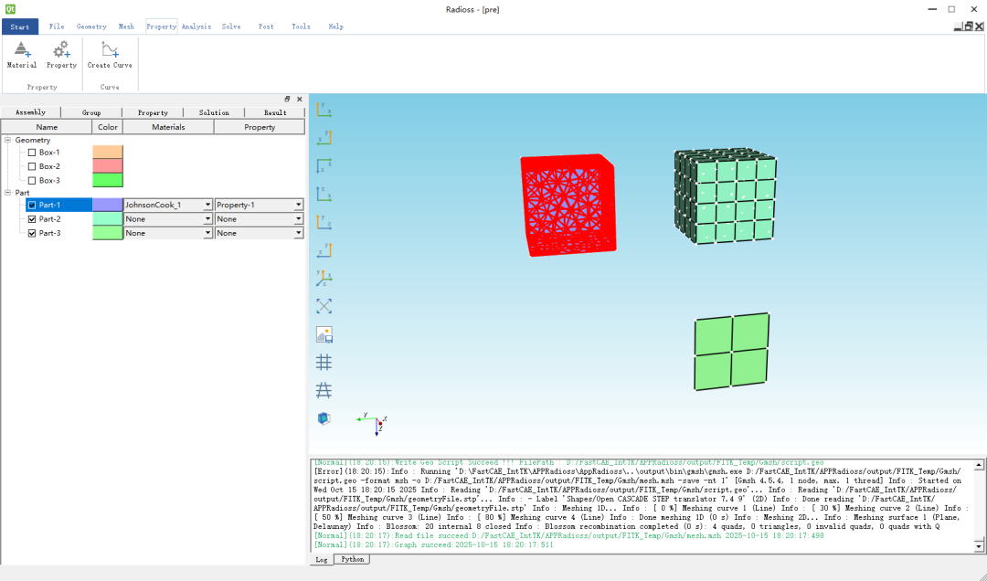This screenshot has height=581, width=987.
Task: Close the inner pre sub-window
Action: pos(980,26)
